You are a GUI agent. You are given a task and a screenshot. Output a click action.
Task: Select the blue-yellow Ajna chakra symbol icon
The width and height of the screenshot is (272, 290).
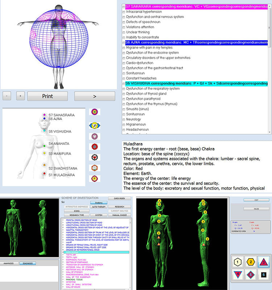(x=95, y=125)
